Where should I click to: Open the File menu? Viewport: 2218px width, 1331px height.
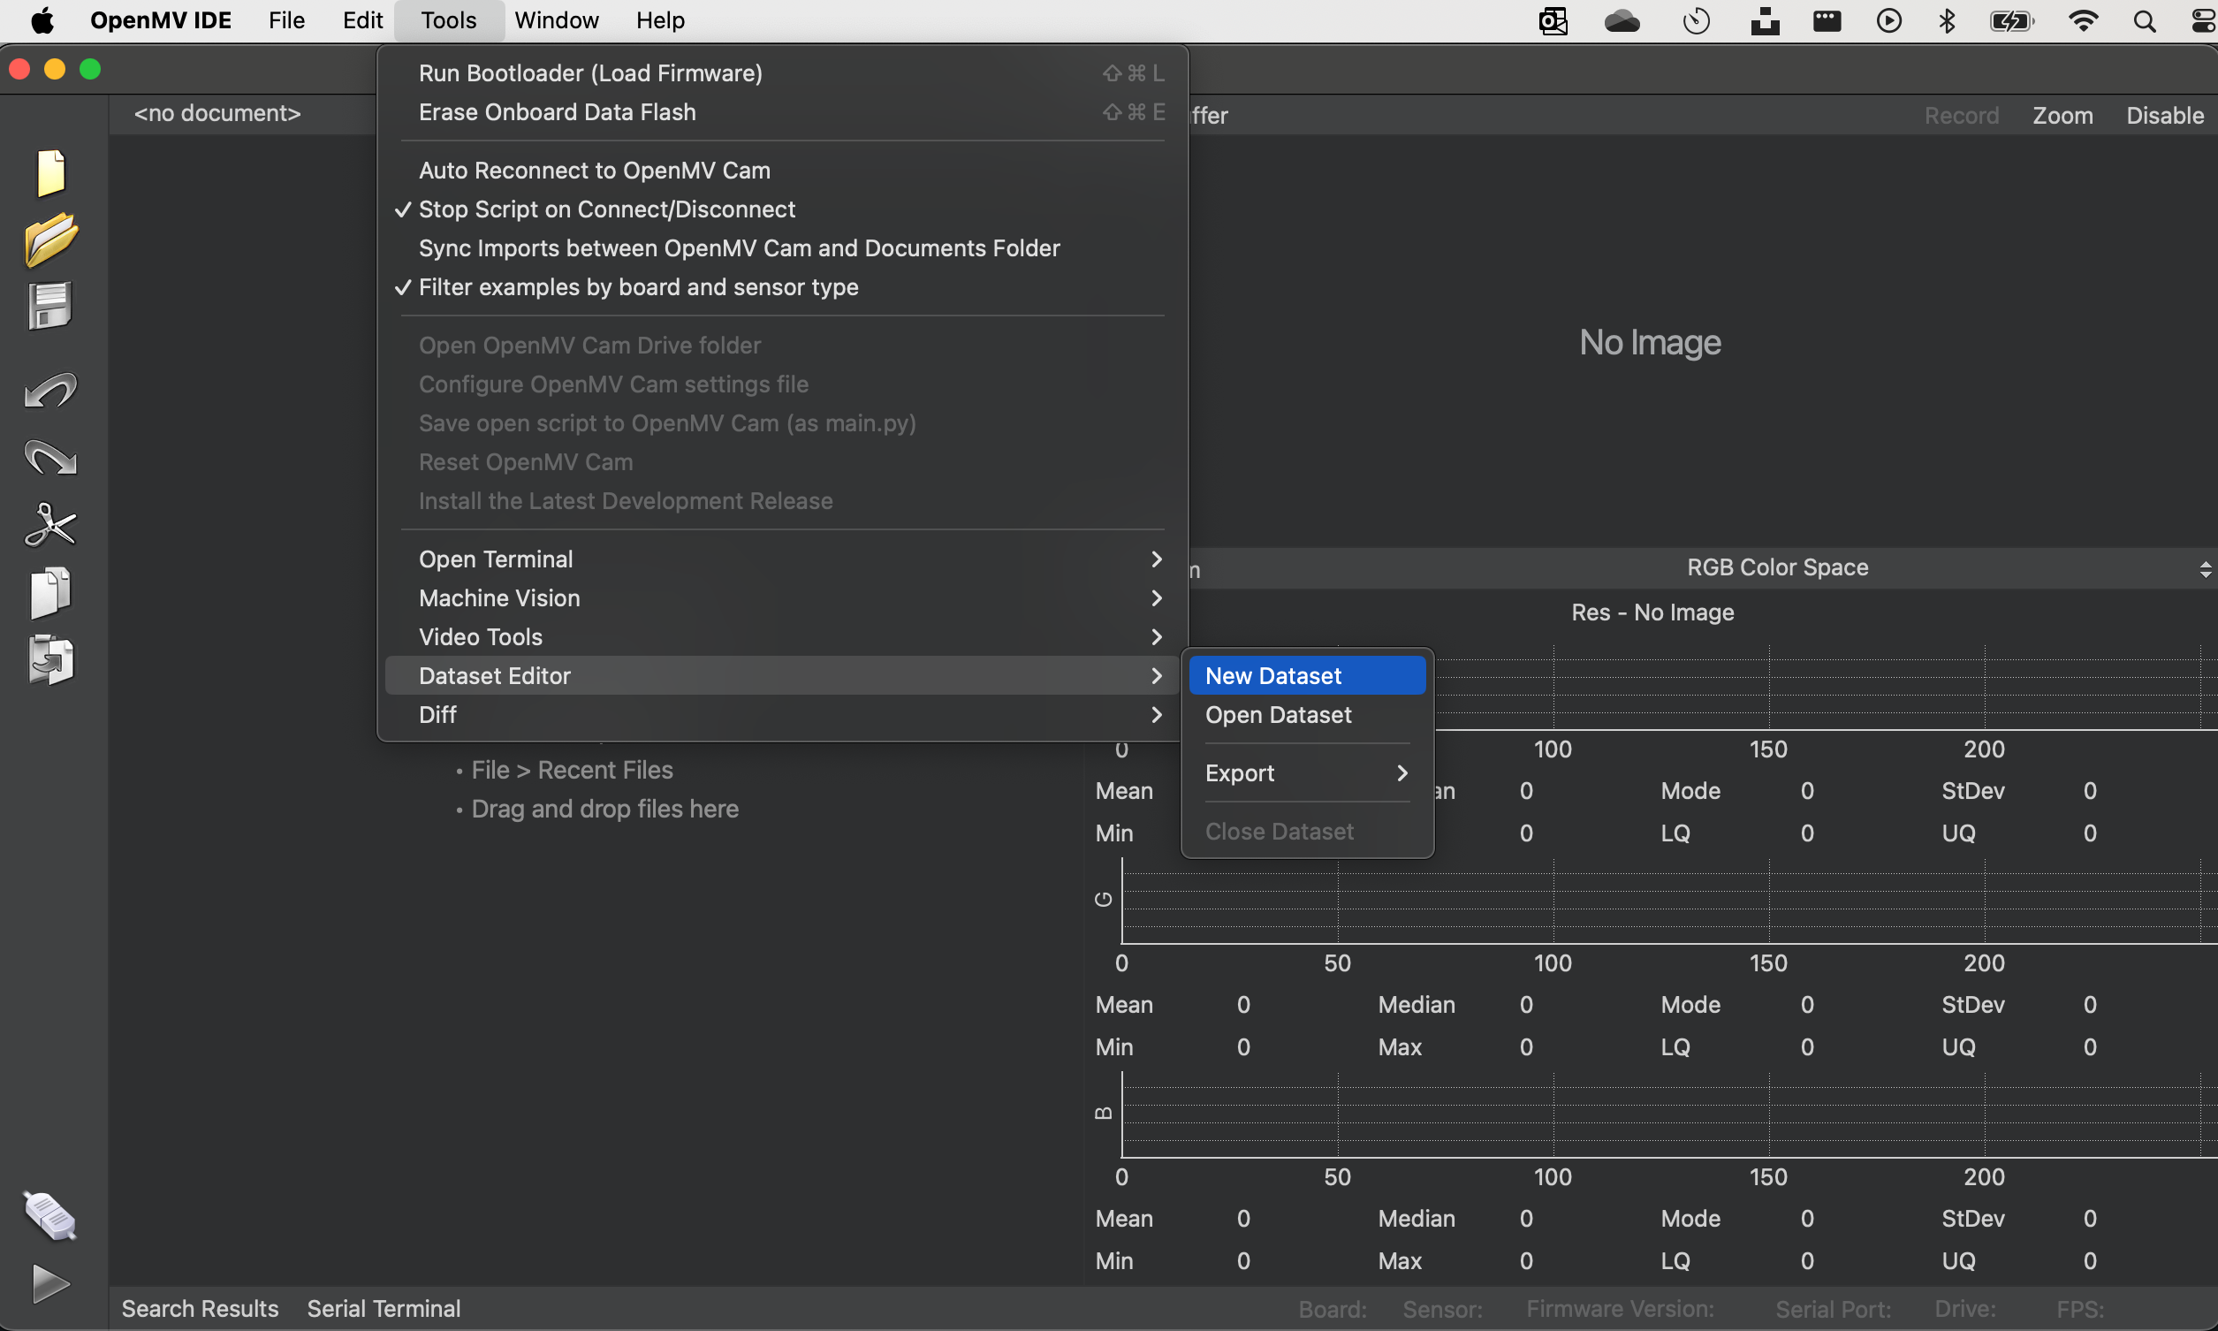tap(286, 20)
